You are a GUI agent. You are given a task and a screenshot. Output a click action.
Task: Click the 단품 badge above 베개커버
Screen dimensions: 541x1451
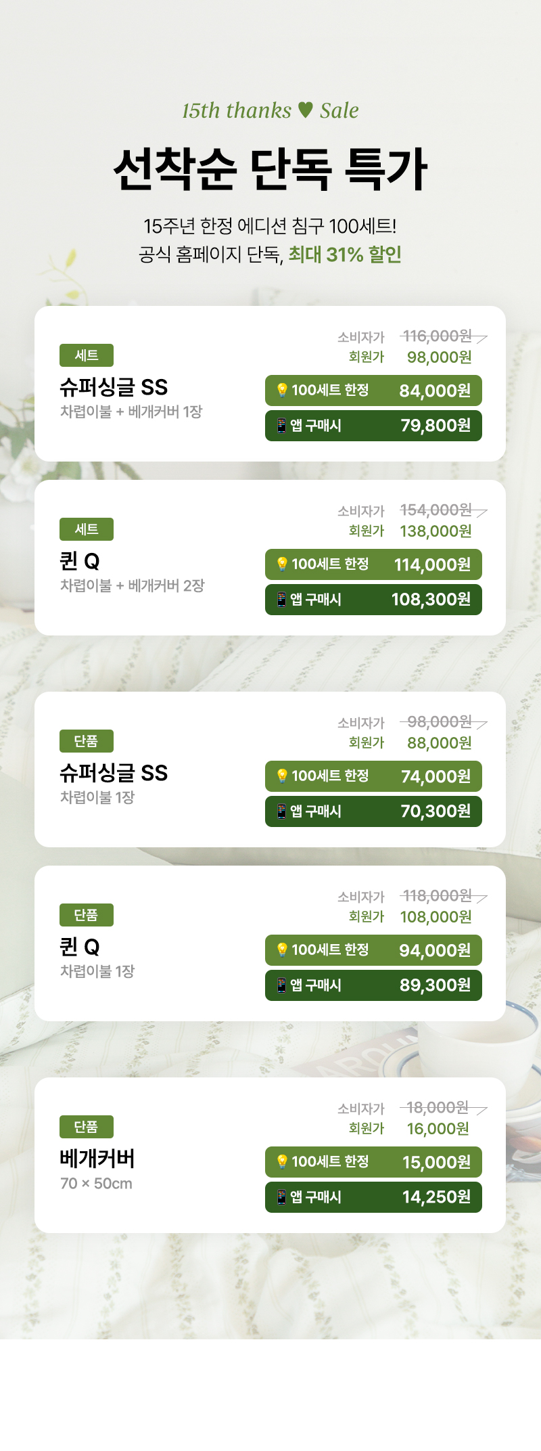(87, 1127)
